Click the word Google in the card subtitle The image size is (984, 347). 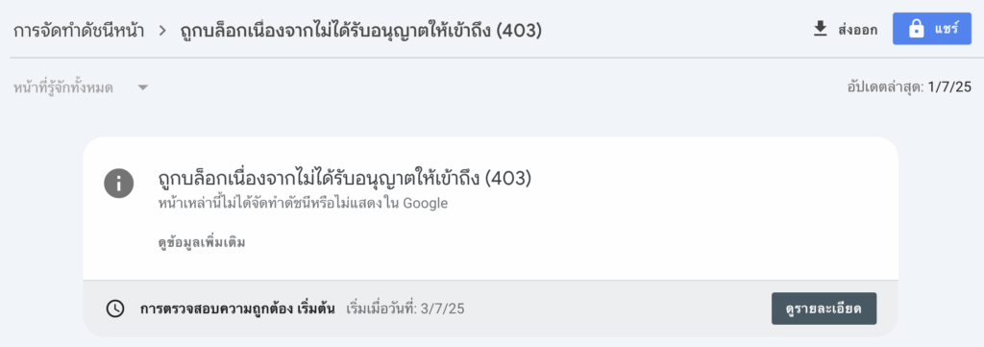(x=425, y=204)
